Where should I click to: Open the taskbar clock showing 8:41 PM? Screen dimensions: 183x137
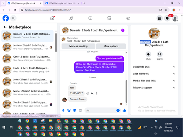tap(169, 127)
